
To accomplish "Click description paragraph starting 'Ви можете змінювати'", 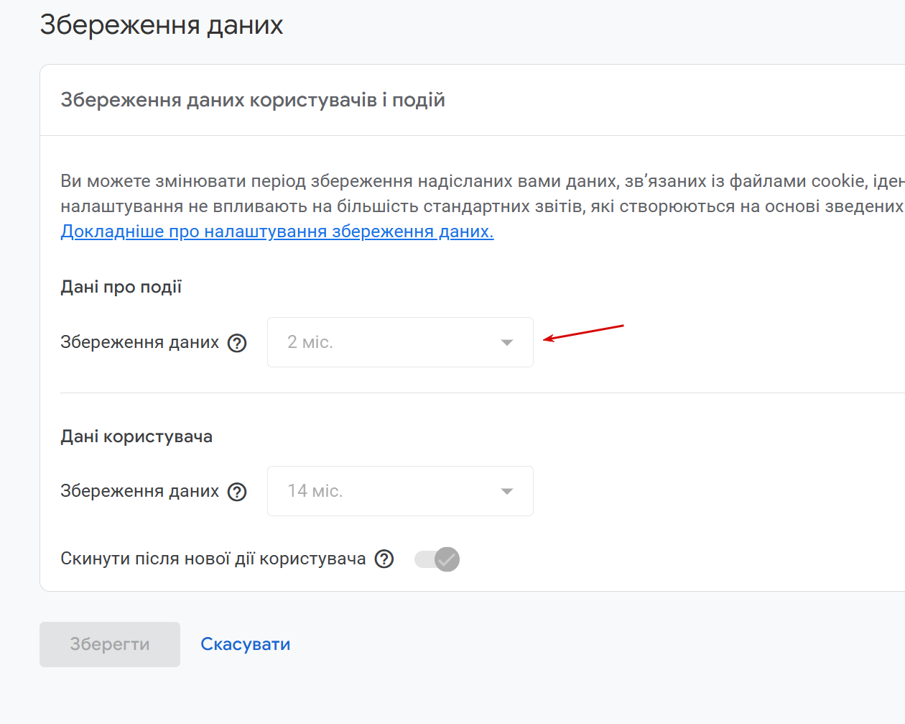I will [483, 194].
